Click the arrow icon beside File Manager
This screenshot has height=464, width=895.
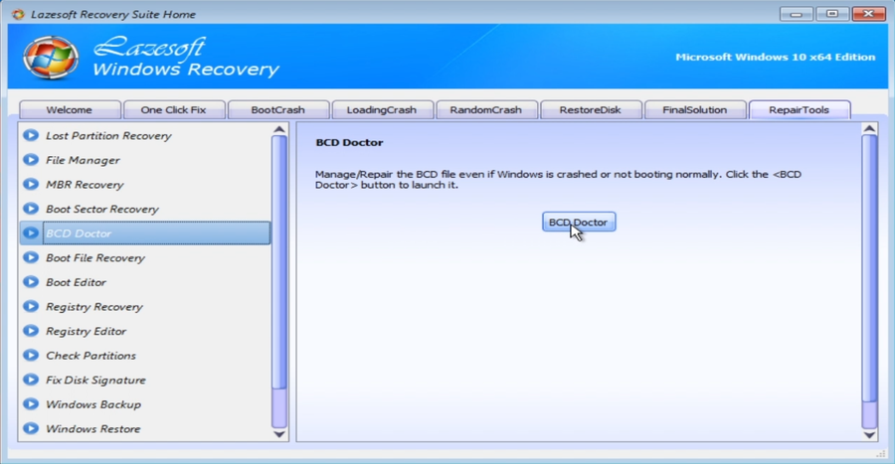pyautogui.click(x=31, y=160)
